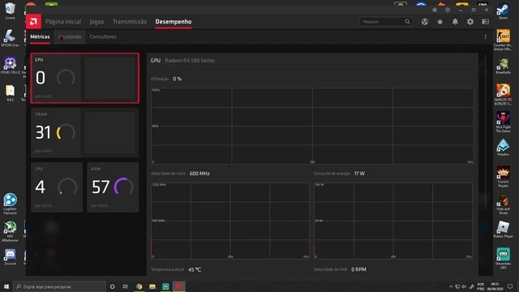Open Streamlabs OBS taskbar icon

pos(165,286)
